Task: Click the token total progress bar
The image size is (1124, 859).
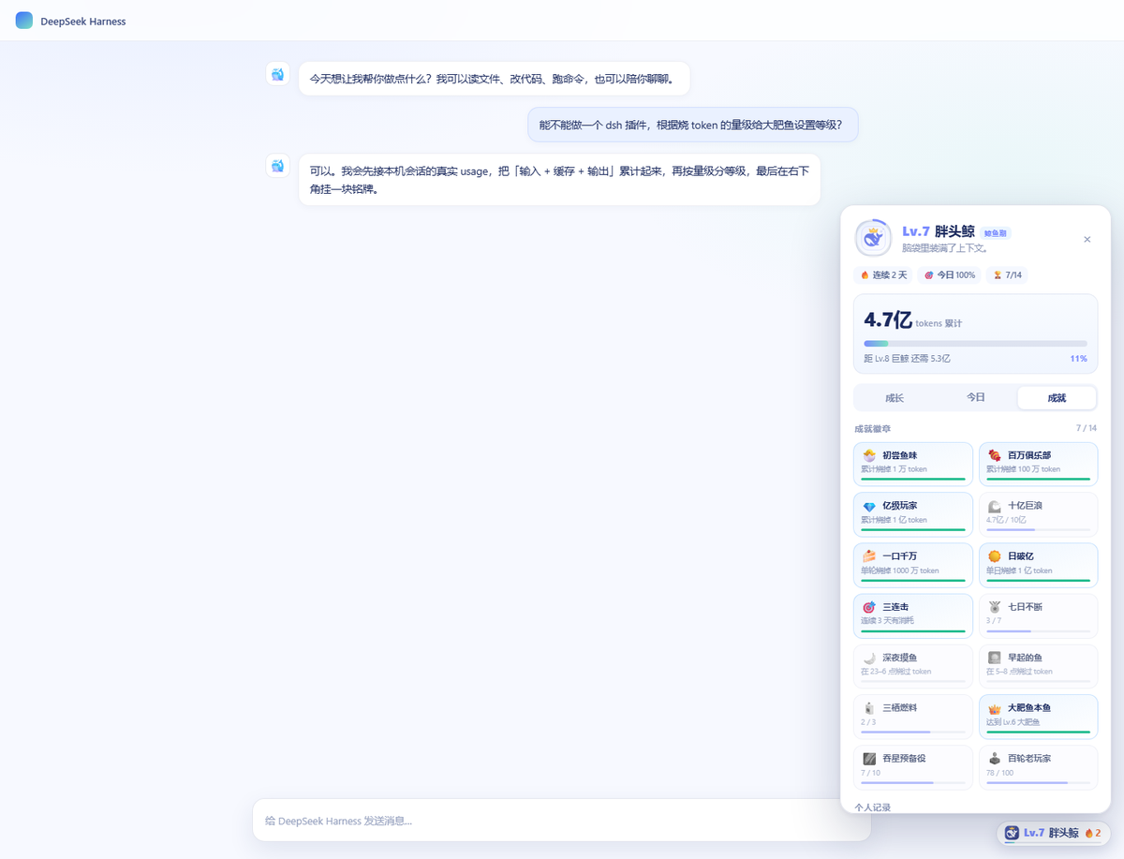Action: (x=975, y=344)
